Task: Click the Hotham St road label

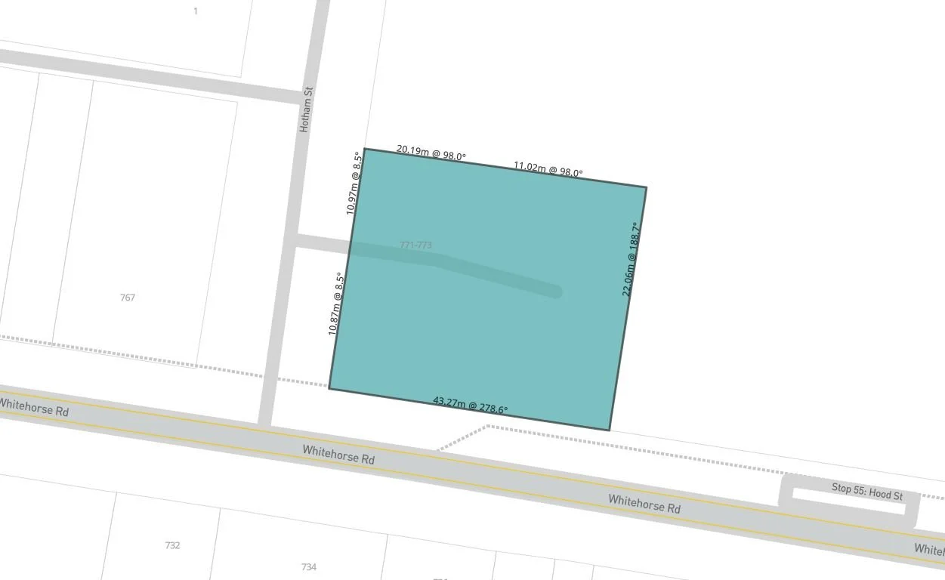Action: tap(305, 110)
